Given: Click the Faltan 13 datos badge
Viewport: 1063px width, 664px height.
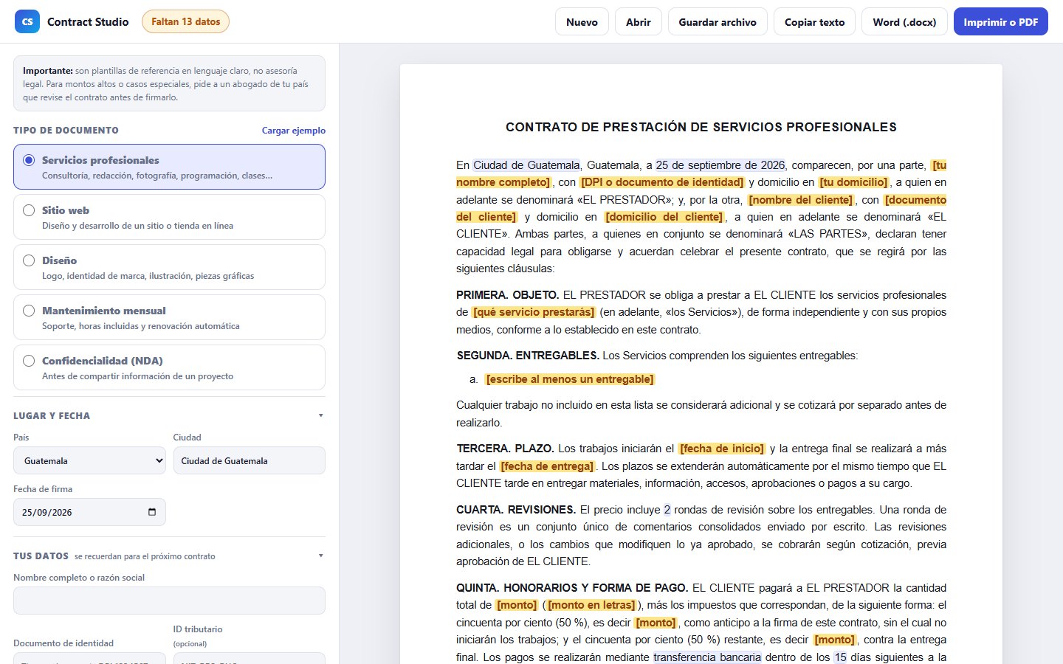Looking at the screenshot, I should tap(186, 21).
